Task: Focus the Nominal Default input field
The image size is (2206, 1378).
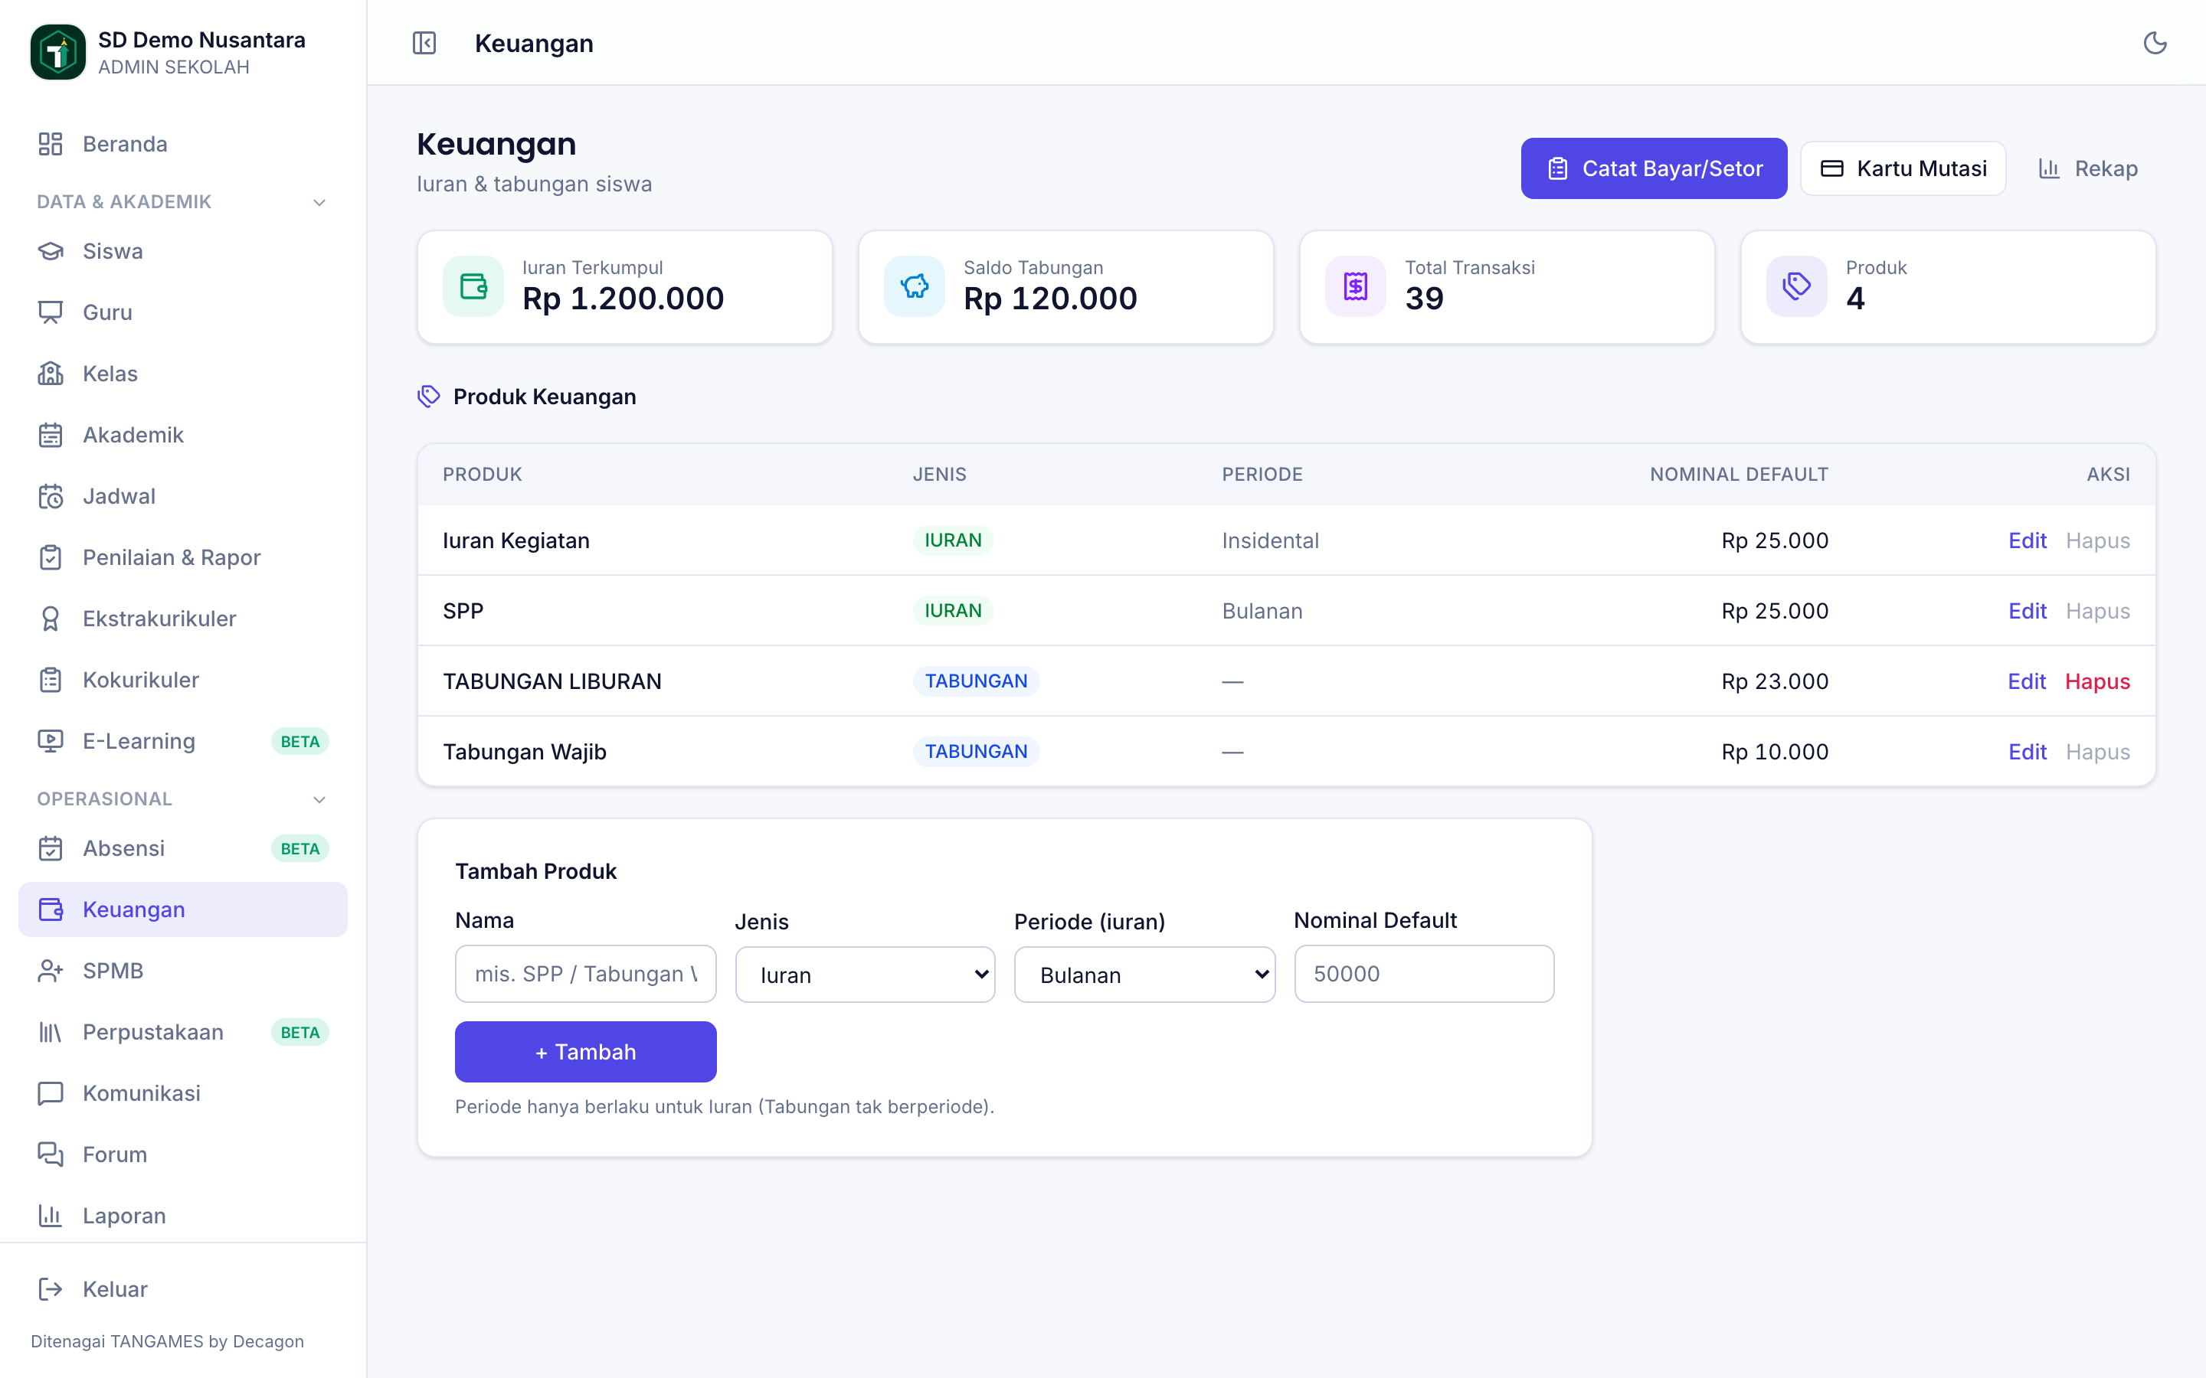Action: [x=1424, y=973]
